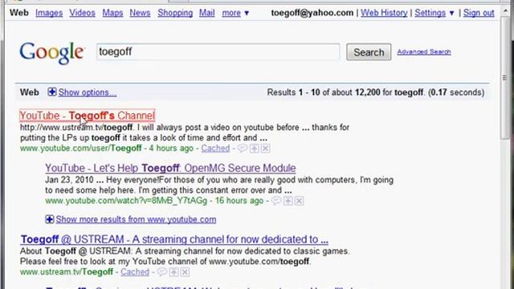Viewport: 514px width, 289px height.
Task: Promote the Toegoff's Channel result
Action: click(255, 149)
